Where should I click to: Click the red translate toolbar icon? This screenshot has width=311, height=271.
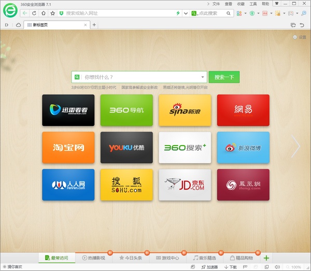coord(265,13)
